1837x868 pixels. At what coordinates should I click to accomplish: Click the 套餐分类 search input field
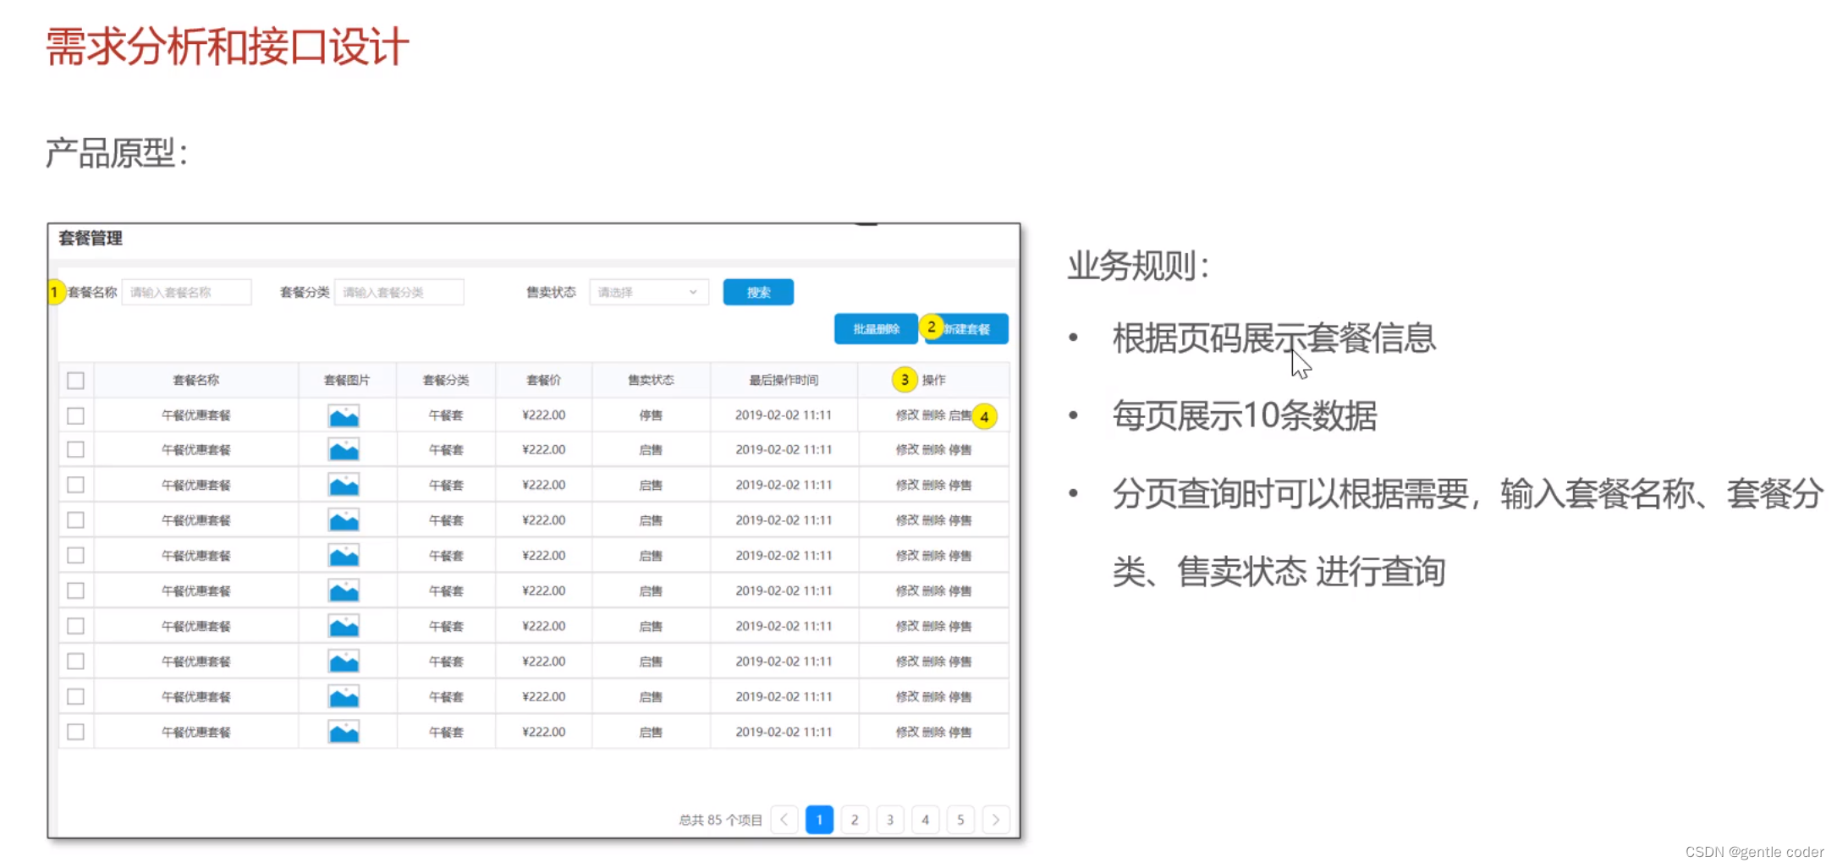pos(399,292)
